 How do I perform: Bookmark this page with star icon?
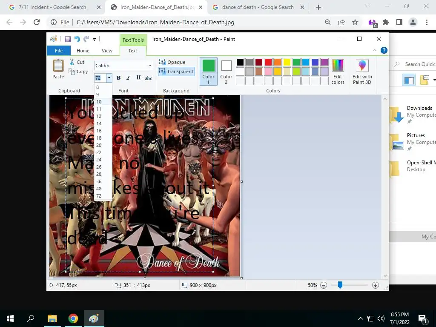pyautogui.click(x=355, y=22)
